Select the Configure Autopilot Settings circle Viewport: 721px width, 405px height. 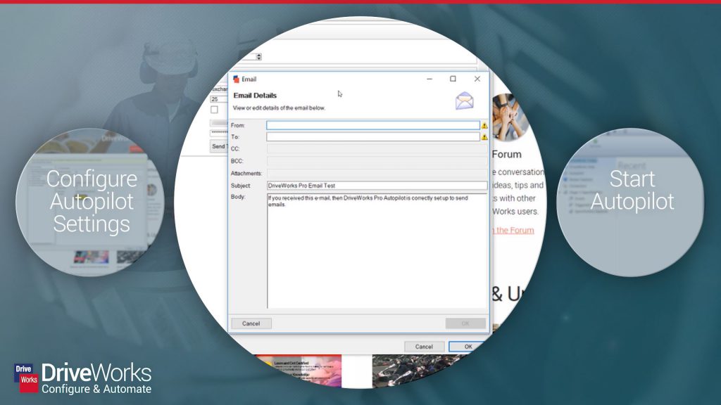[90, 202]
